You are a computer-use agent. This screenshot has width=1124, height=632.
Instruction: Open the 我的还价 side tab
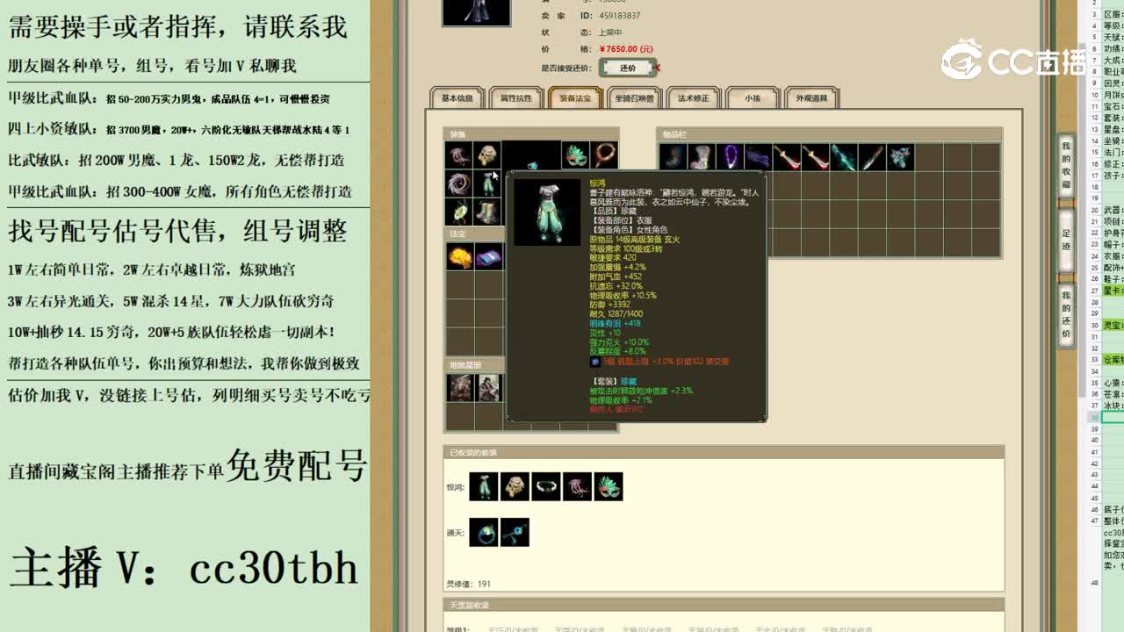click(1066, 314)
